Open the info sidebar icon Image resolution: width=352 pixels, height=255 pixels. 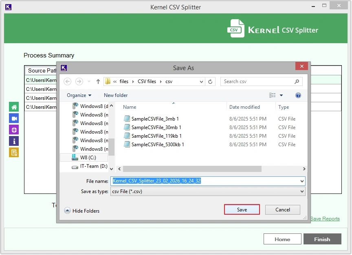14,141
